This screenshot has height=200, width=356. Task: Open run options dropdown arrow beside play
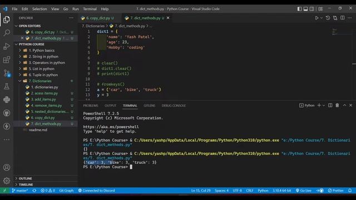pos(322,18)
